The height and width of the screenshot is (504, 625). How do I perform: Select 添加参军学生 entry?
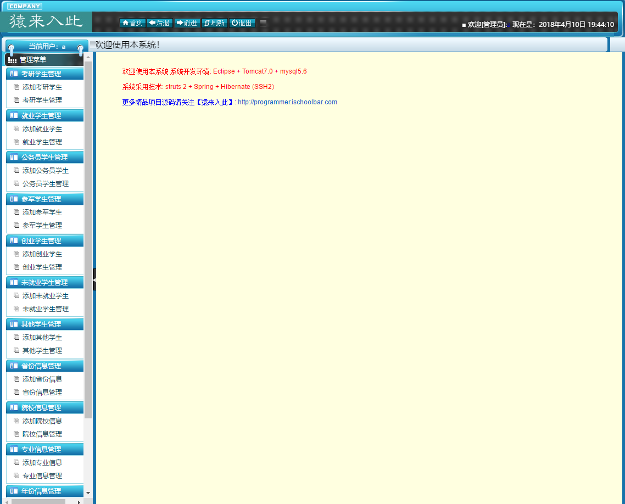coord(42,212)
